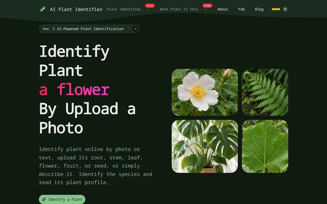Open the What Plant Is This menu

pos(179,9)
